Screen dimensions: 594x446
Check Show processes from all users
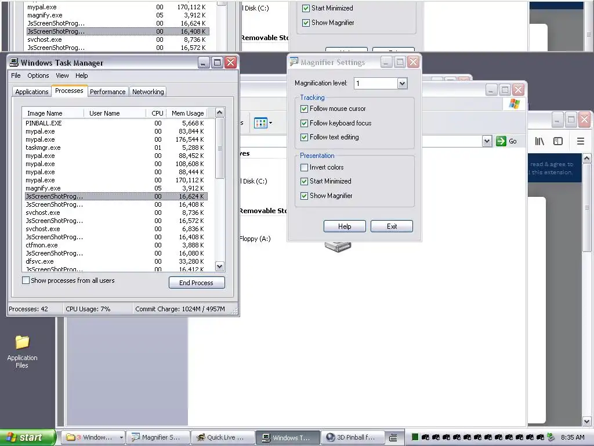26,280
